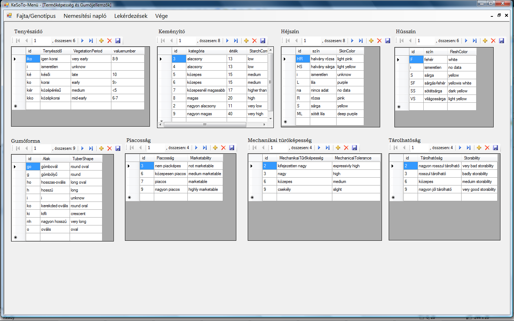The height and width of the screenshot is (321, 514).
Task: Select 'halvány sárga' cell in Héjszín
Action: tap(323, 67)
